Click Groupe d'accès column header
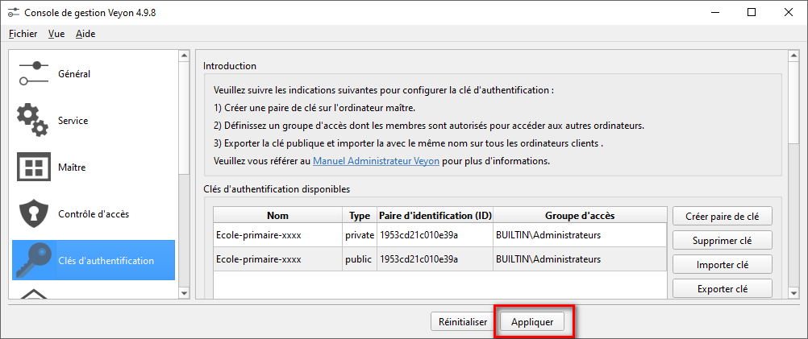Screen dimensions: 808x339 coord(580,215)
